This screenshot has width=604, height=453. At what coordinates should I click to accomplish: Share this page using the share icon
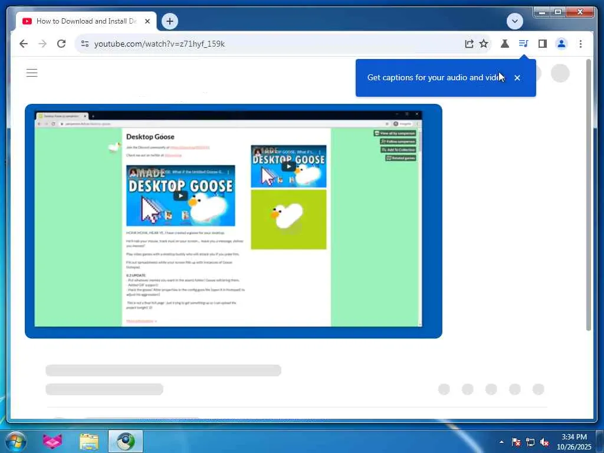(x=469, y=44)
